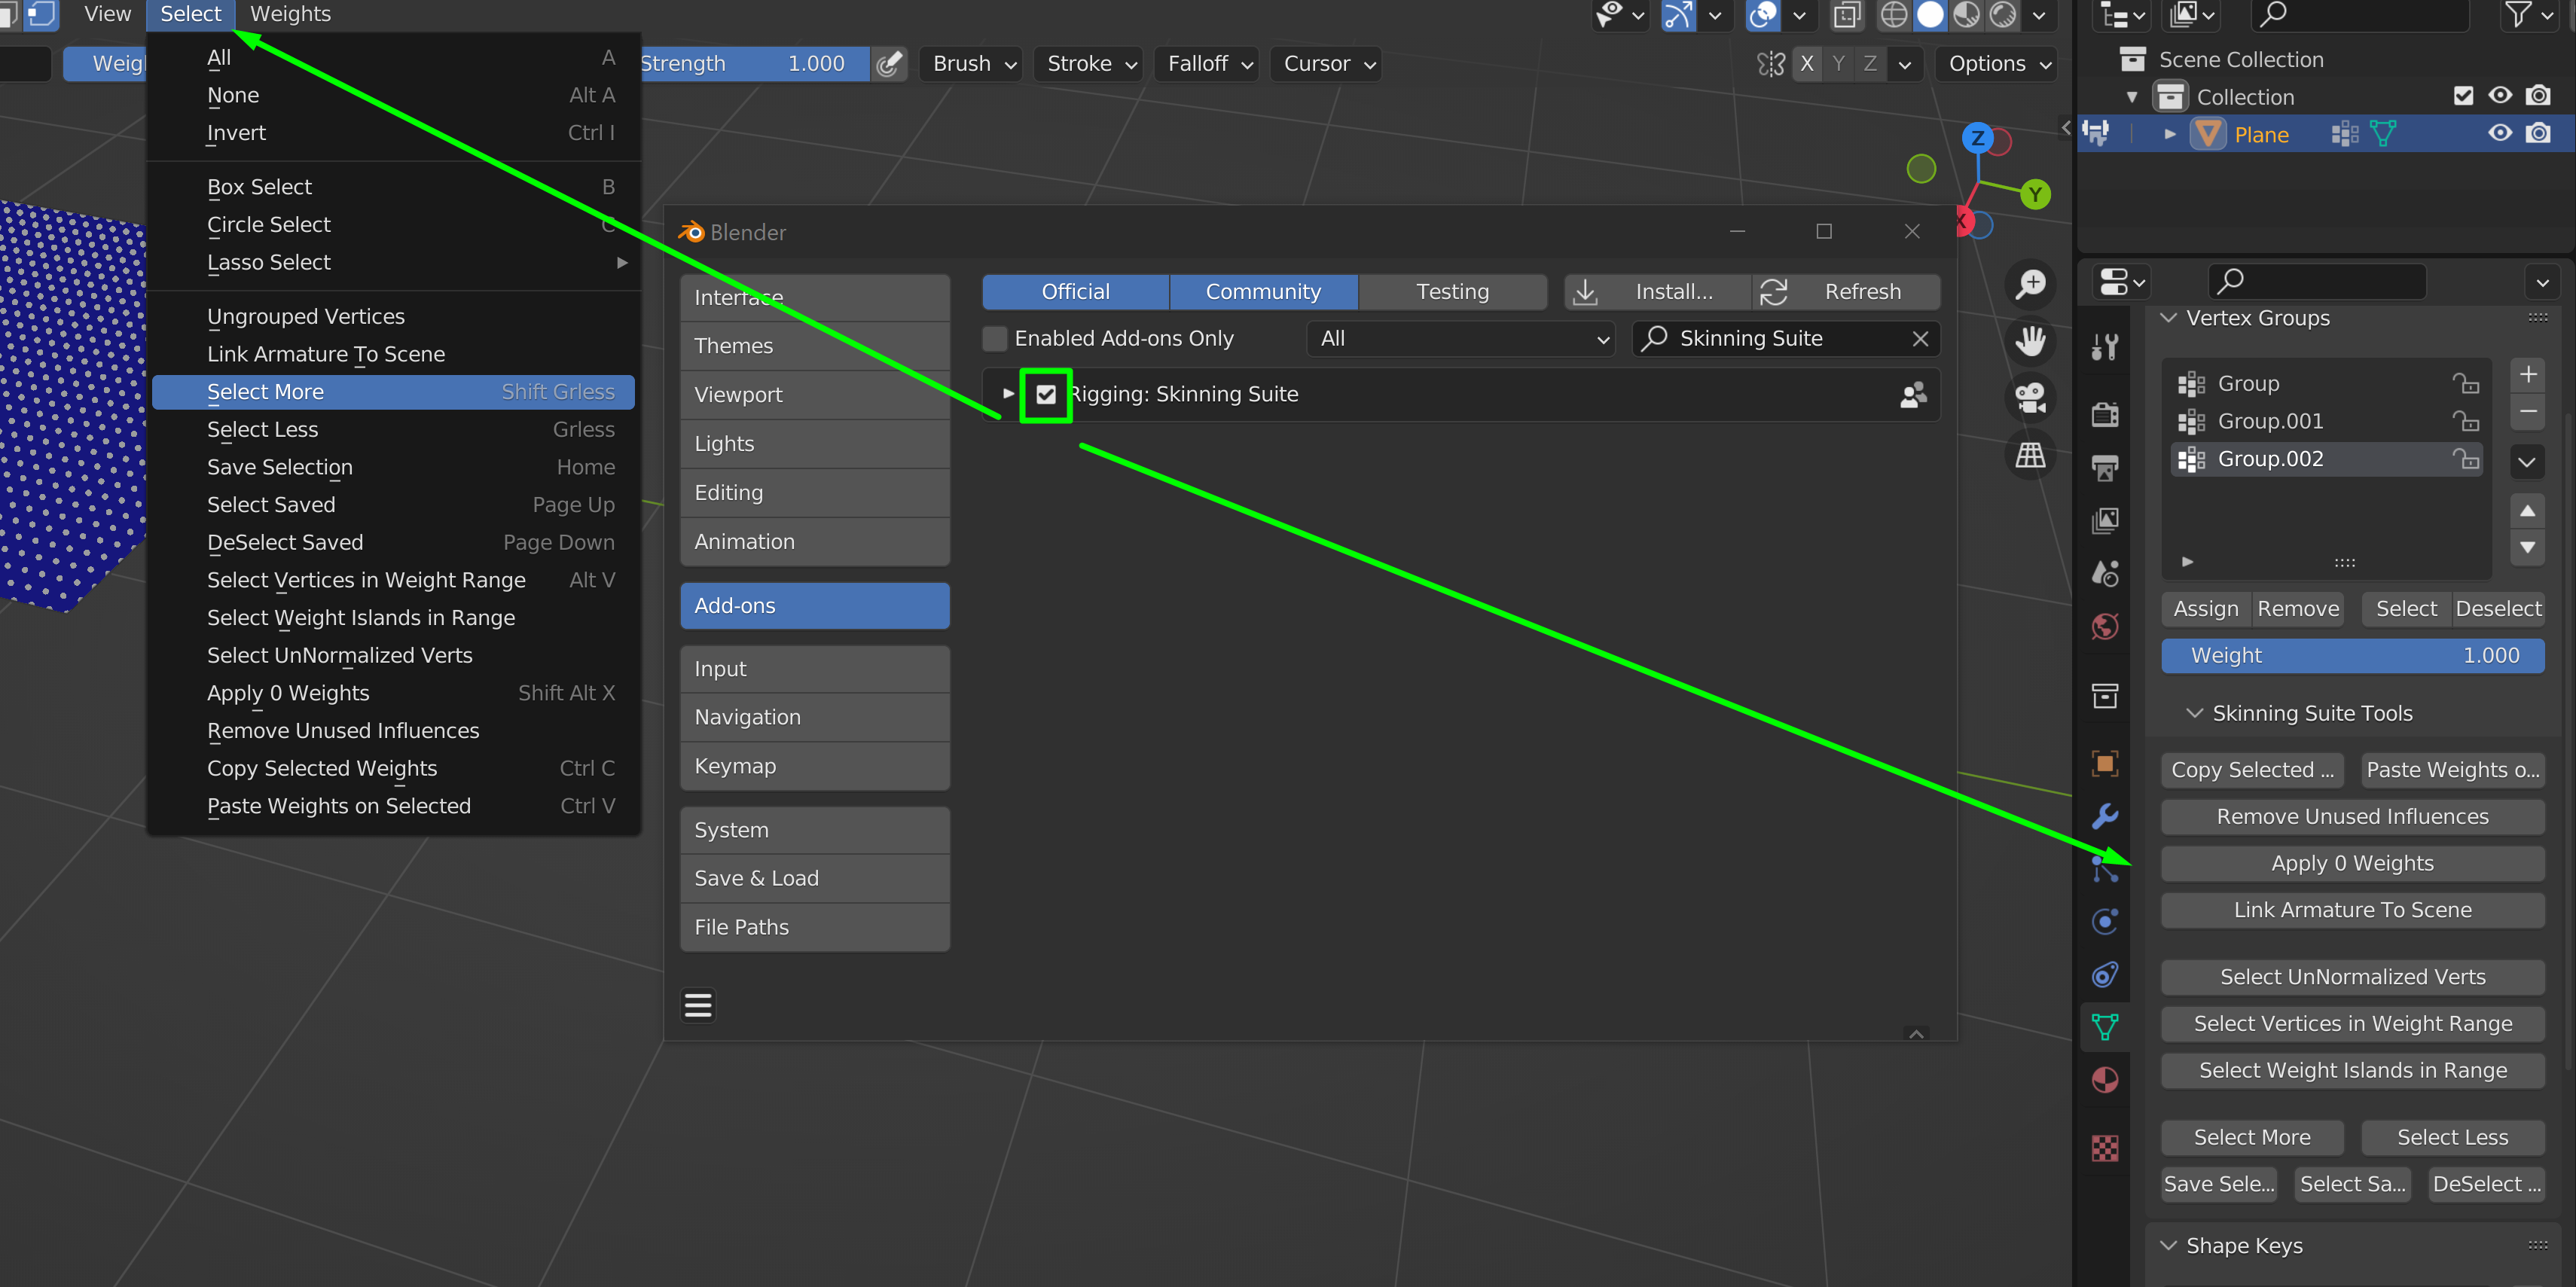Open the Weights menu
The width and height of the screenshot is (2576, 1287).
[290, 14]
